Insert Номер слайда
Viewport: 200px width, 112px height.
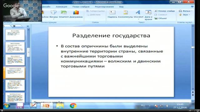[164, 11]
